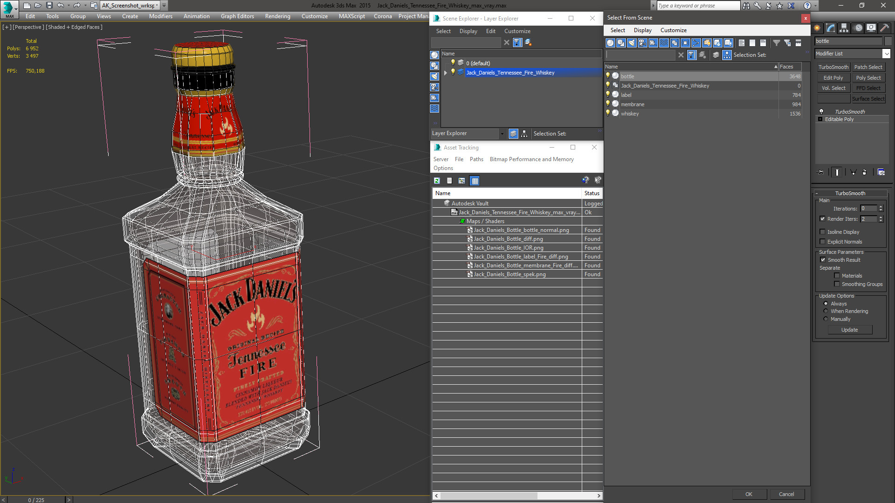Click Pin Stack icon under modifier stack
The image size is (895, 503).
click(821, 172)
